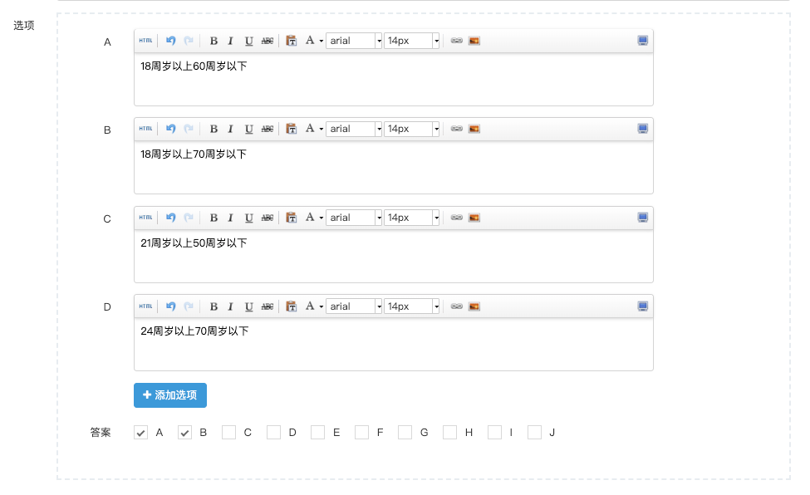
Task: Uncheck answer A checkbox
Action: point(140,433)
